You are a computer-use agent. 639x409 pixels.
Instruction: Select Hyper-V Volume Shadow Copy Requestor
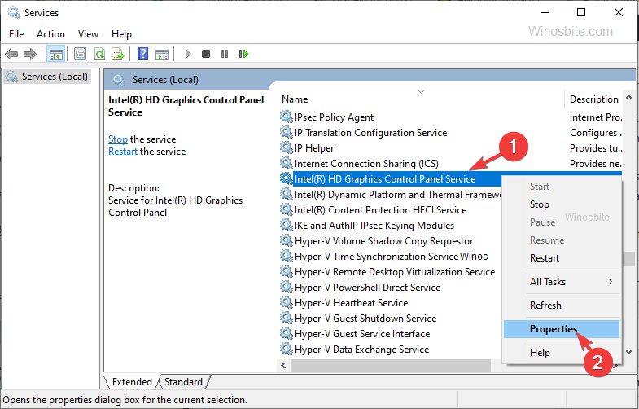pyautogui.click(x=383, y=241)
